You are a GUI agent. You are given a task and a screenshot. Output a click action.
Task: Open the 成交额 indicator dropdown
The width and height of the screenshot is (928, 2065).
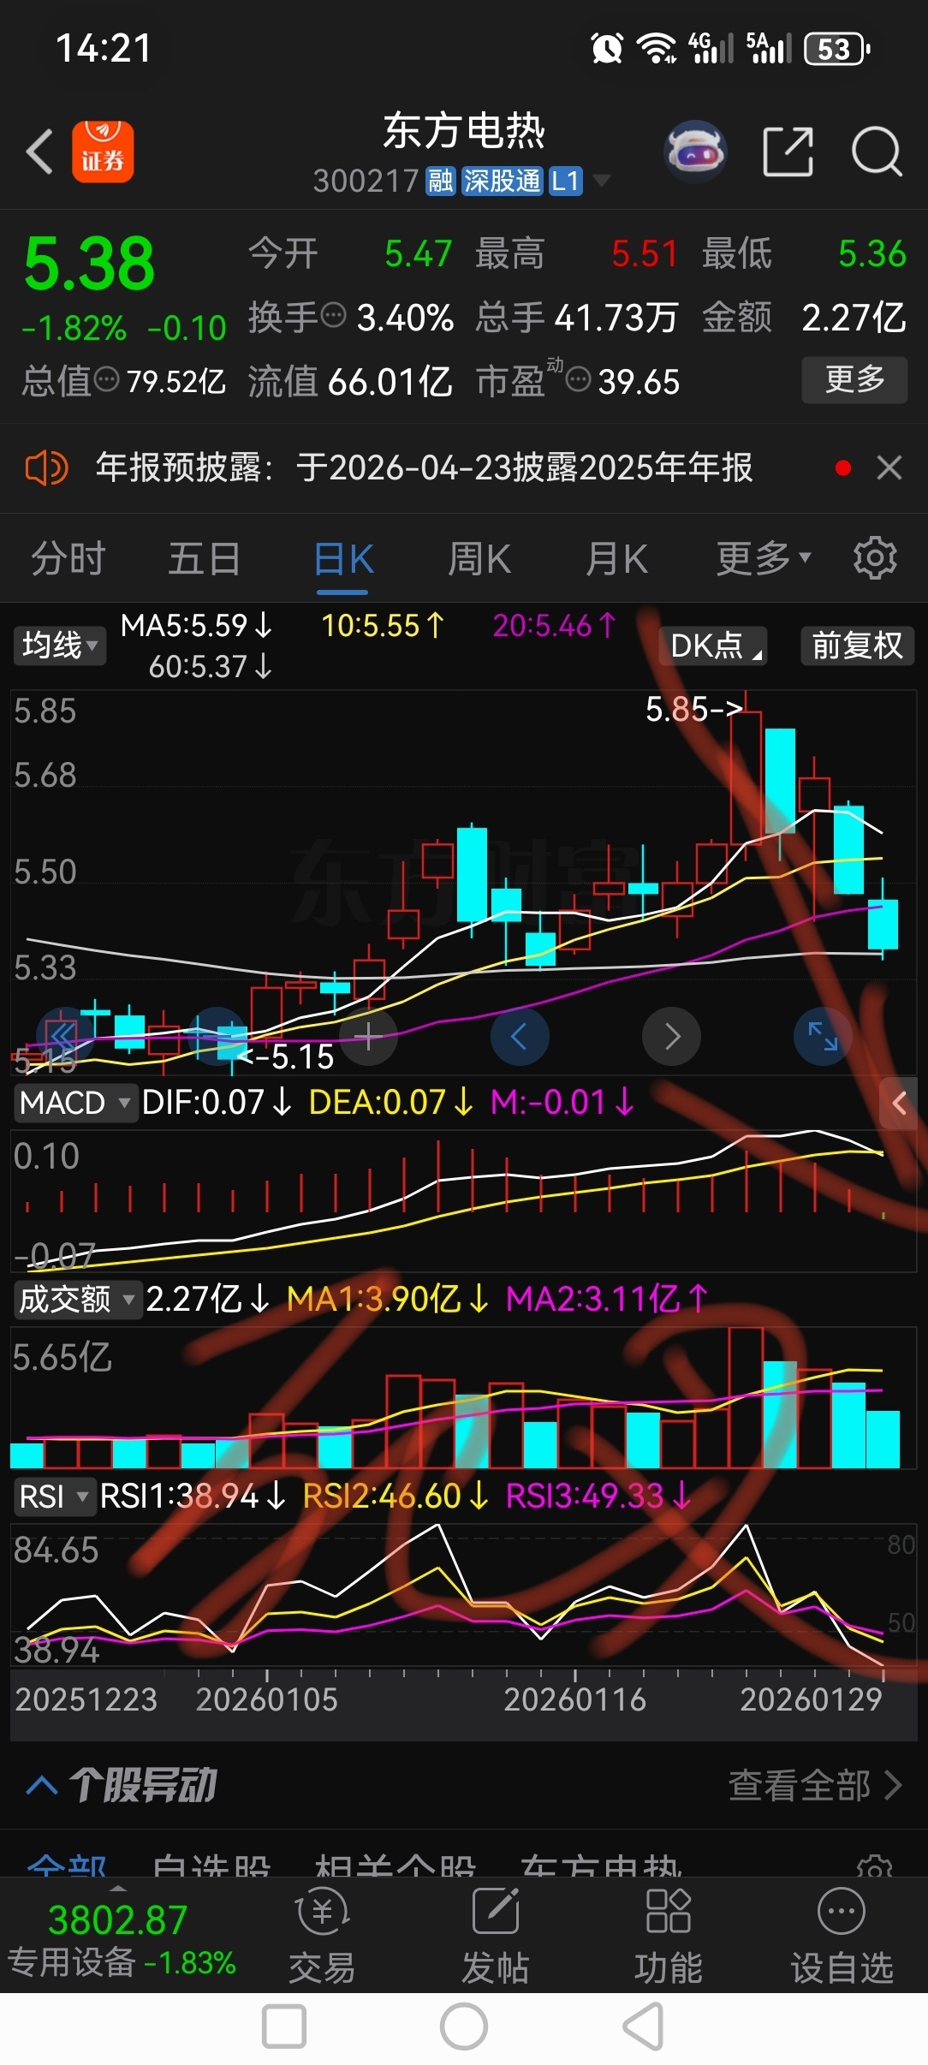click(77, 1300)
